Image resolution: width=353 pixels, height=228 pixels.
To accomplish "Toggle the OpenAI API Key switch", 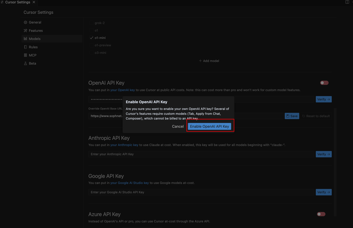I will point(324,83).
